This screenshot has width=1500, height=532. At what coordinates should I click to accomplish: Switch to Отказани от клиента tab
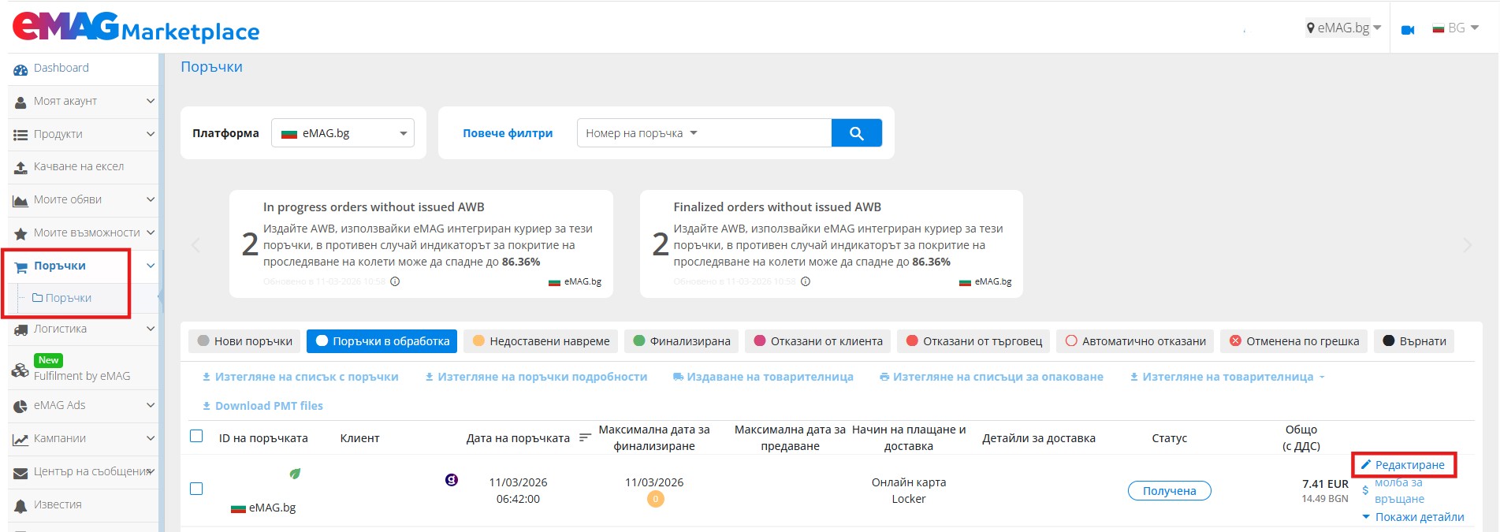click(x=818, y=341)
